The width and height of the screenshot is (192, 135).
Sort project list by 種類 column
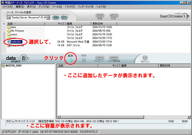point(139,66)
